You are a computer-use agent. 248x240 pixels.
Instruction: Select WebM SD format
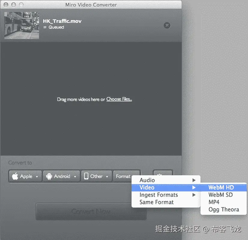click(223, 195)
